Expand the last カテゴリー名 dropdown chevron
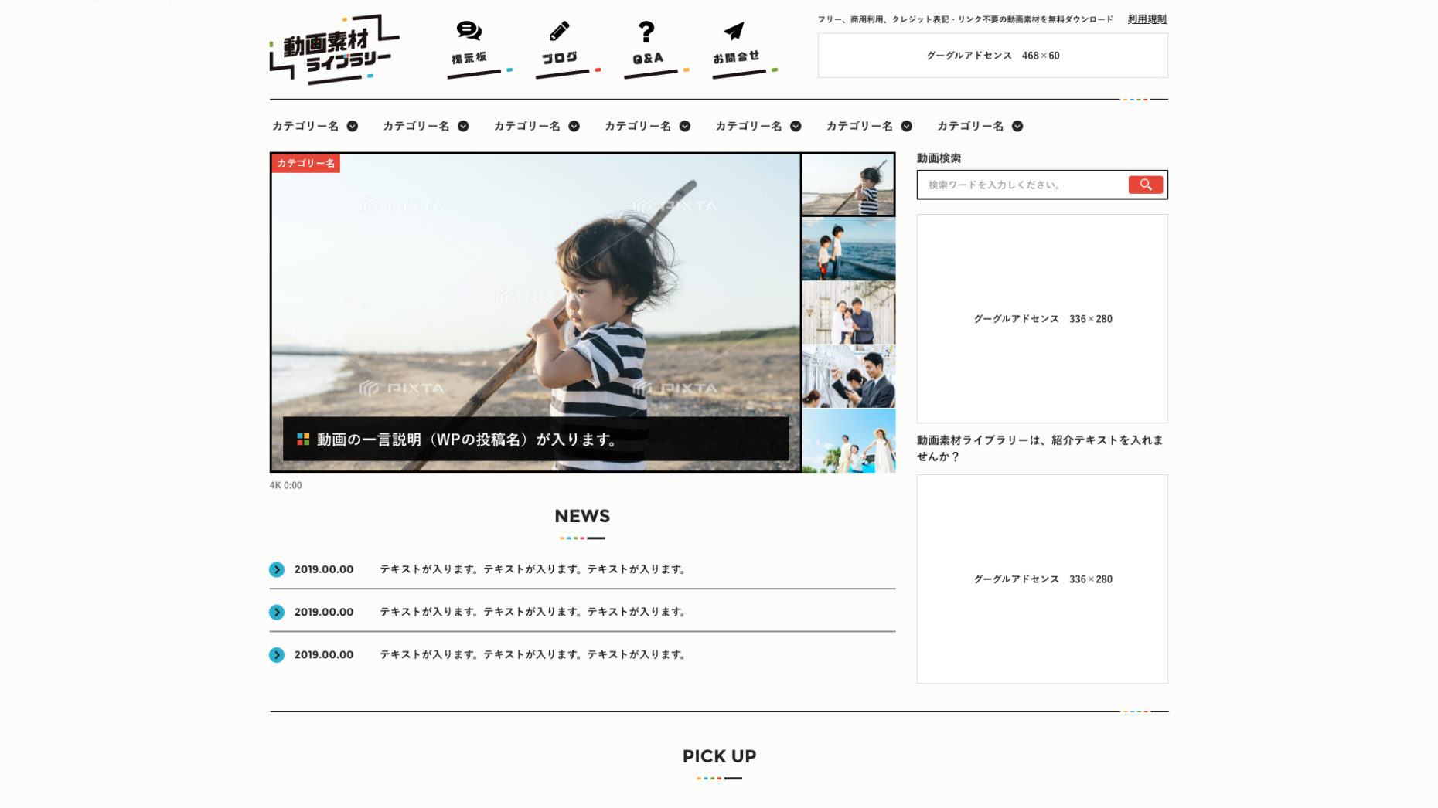 tap(1017, 127)
